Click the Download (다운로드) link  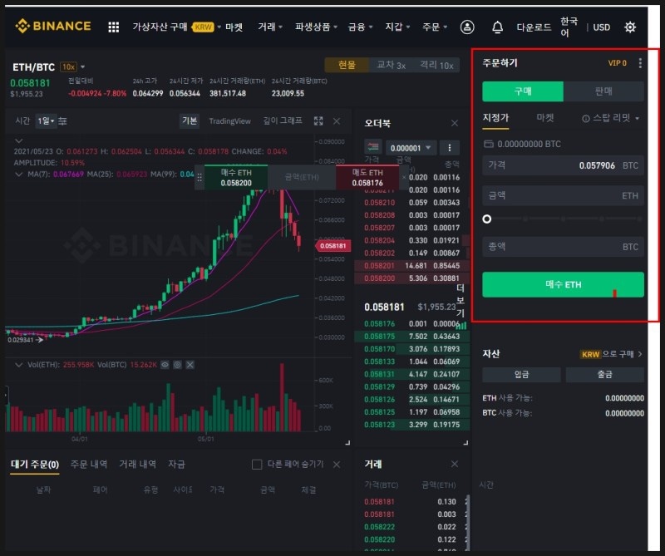[x=534, y=27]
